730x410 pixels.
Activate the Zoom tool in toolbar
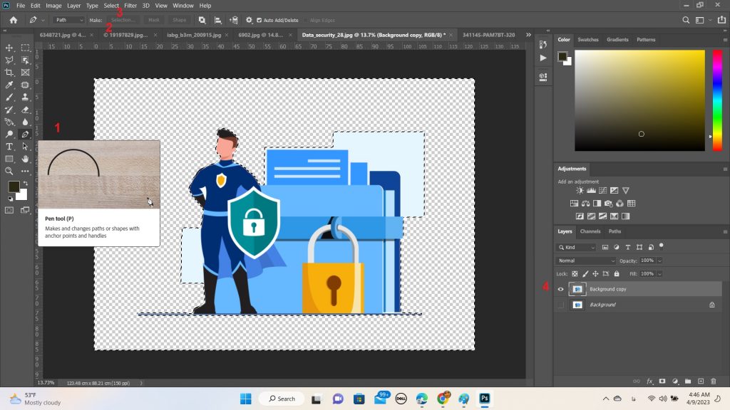tap(10, 171)
